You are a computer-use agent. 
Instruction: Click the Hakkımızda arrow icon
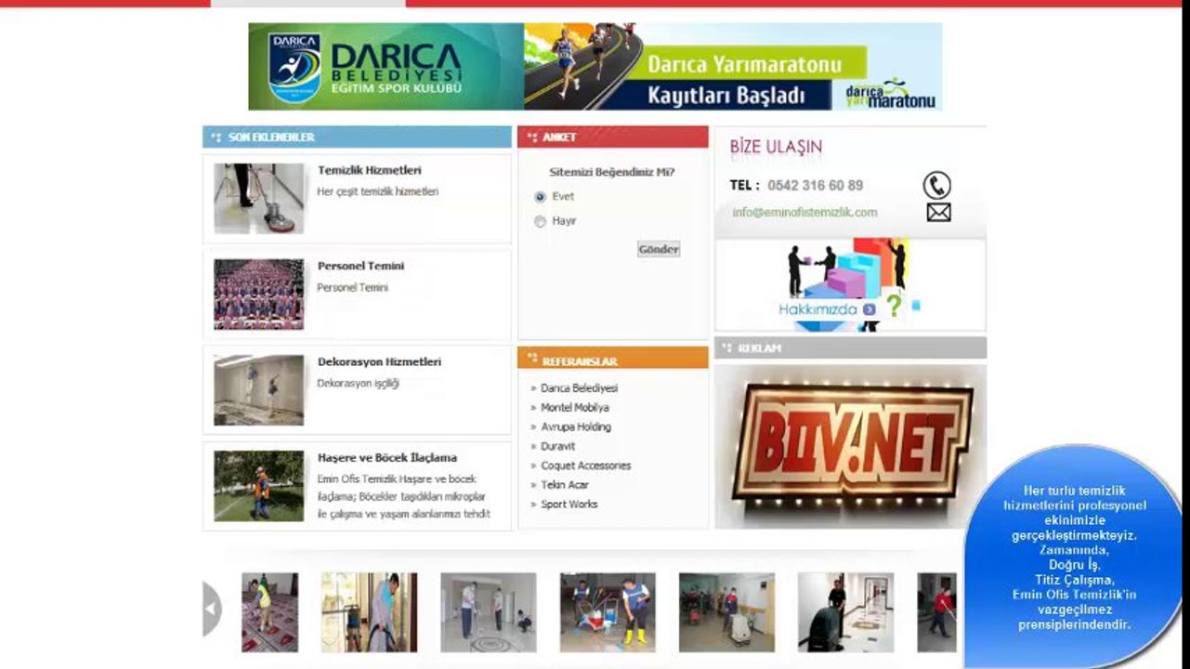(x=869, y=309)
